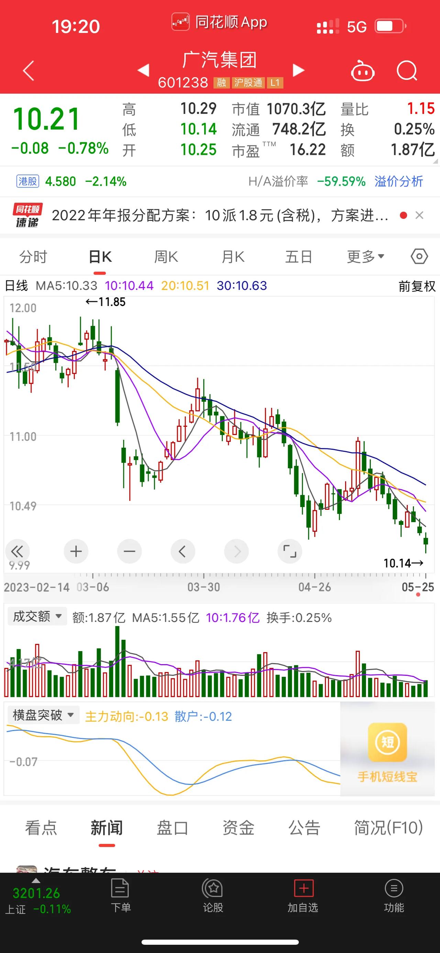
Task: Open search magnifier icon
Action: pyautogui.click(x=407, y=70)
